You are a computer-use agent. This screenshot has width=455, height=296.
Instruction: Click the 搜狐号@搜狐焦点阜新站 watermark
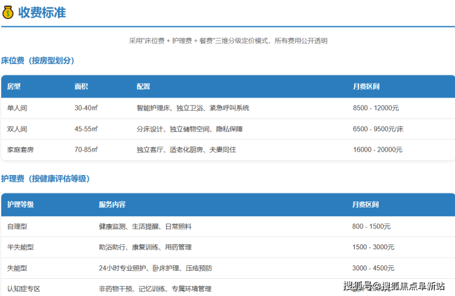pyautogui.click(x=394, y=286)
